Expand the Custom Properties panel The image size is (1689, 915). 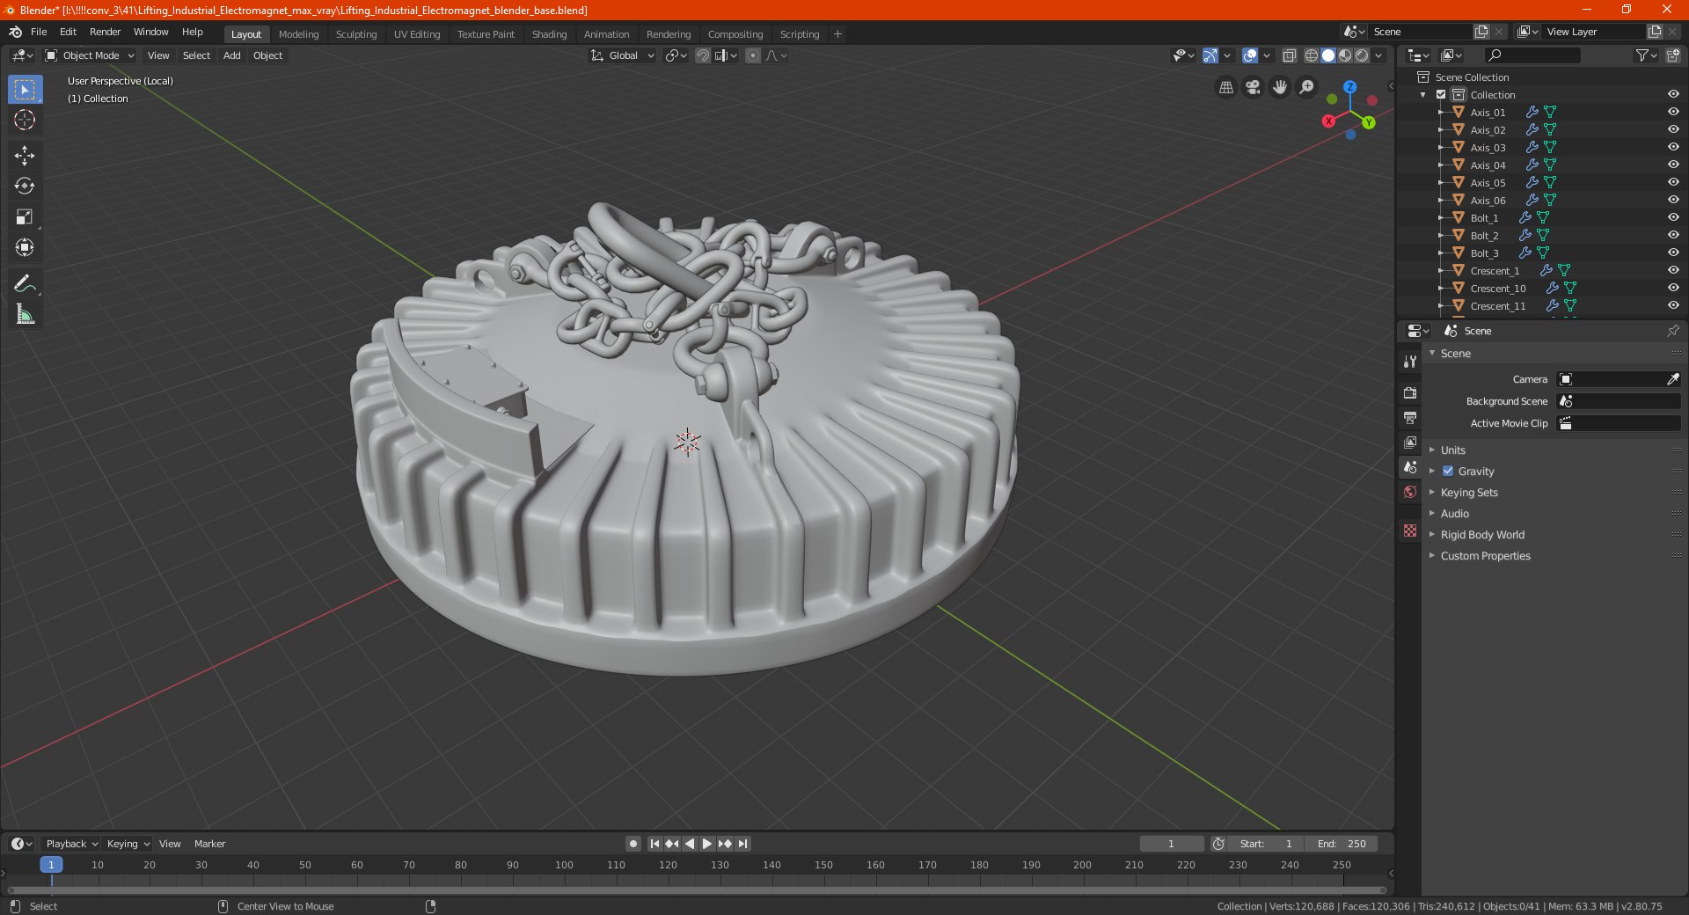[1485, 556]
